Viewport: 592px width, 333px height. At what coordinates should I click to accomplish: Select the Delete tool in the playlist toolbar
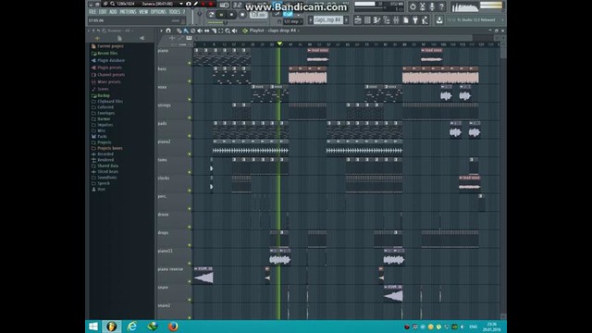coord(193,31)
